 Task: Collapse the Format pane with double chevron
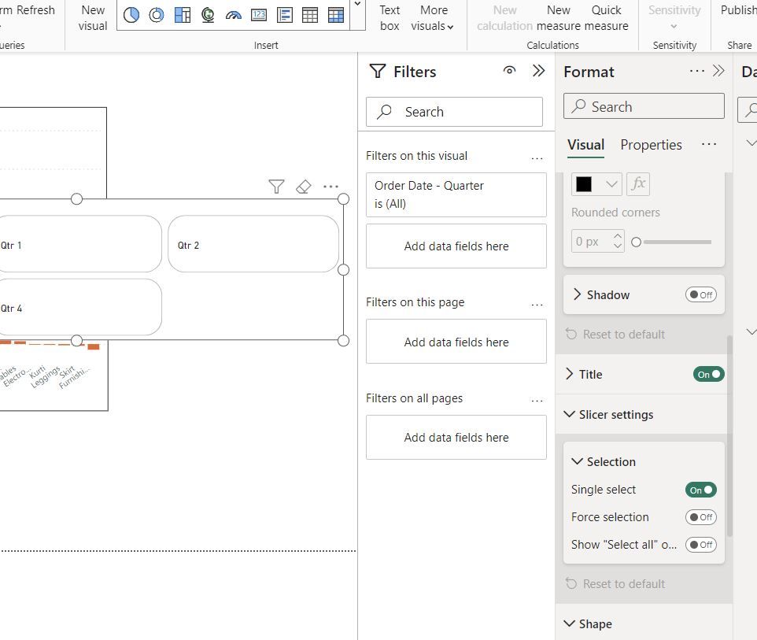tap(718, 71)
